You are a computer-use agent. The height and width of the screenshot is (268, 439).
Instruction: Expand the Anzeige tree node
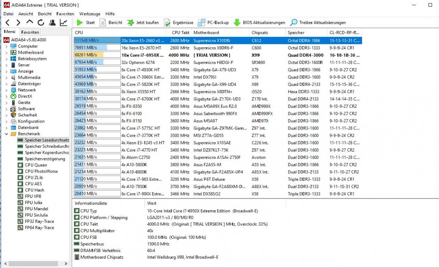coord(7,71)
